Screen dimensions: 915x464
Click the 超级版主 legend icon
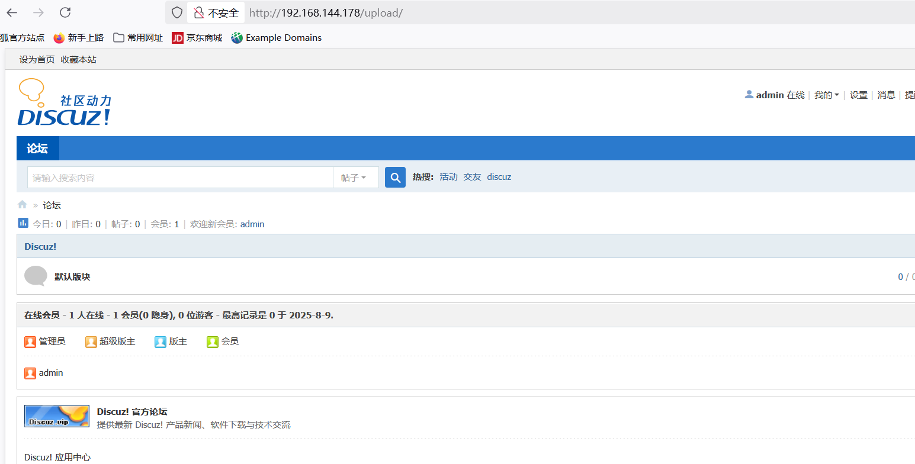pyautogui.click(x=91, y=341)
